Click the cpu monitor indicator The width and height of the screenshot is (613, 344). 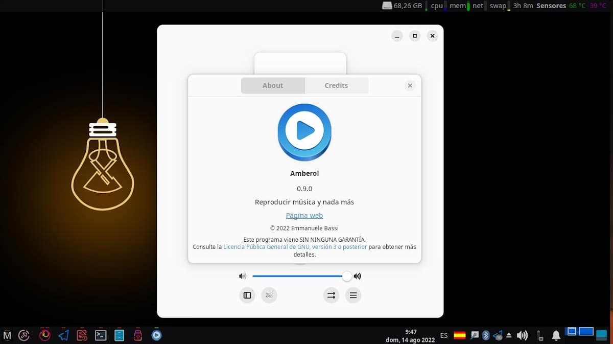point(439,6)
